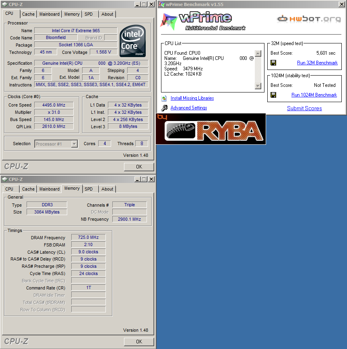
Task: Click the top CPU-Z title bar icon
Action: (5, 4)
